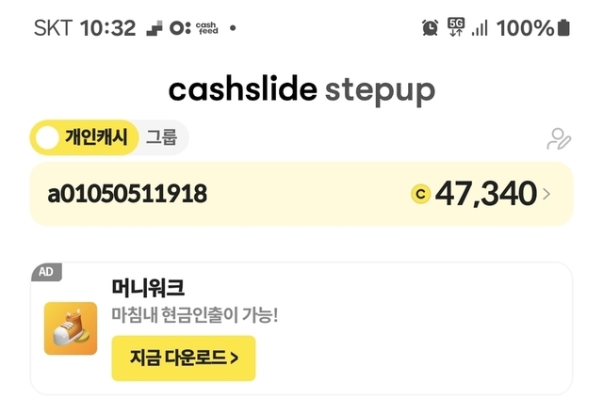Viewport: 603px width, 414px height.
Task: Tap the 10:32 clock in status bar
Action: 108,28
